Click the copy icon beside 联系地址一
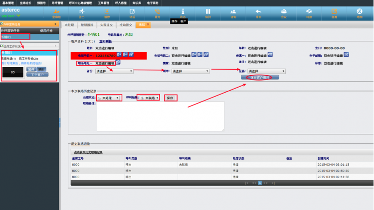This screenshot has width=374, height=210. tap(118, 63)
